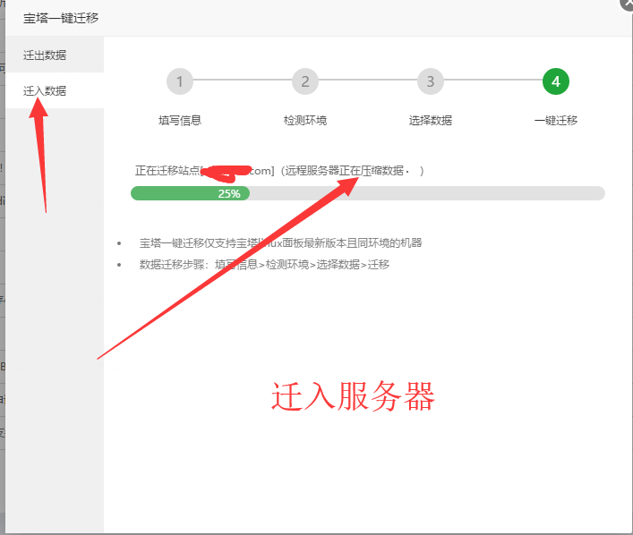The image size is (633, 535).
Task: Click step 1 circle 填写信息
Action: 180,81
